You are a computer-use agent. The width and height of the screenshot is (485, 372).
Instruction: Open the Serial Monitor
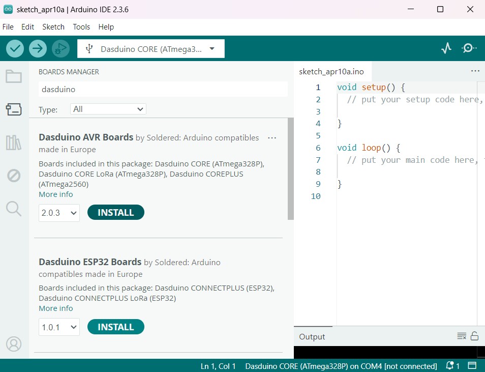[469, 48]
